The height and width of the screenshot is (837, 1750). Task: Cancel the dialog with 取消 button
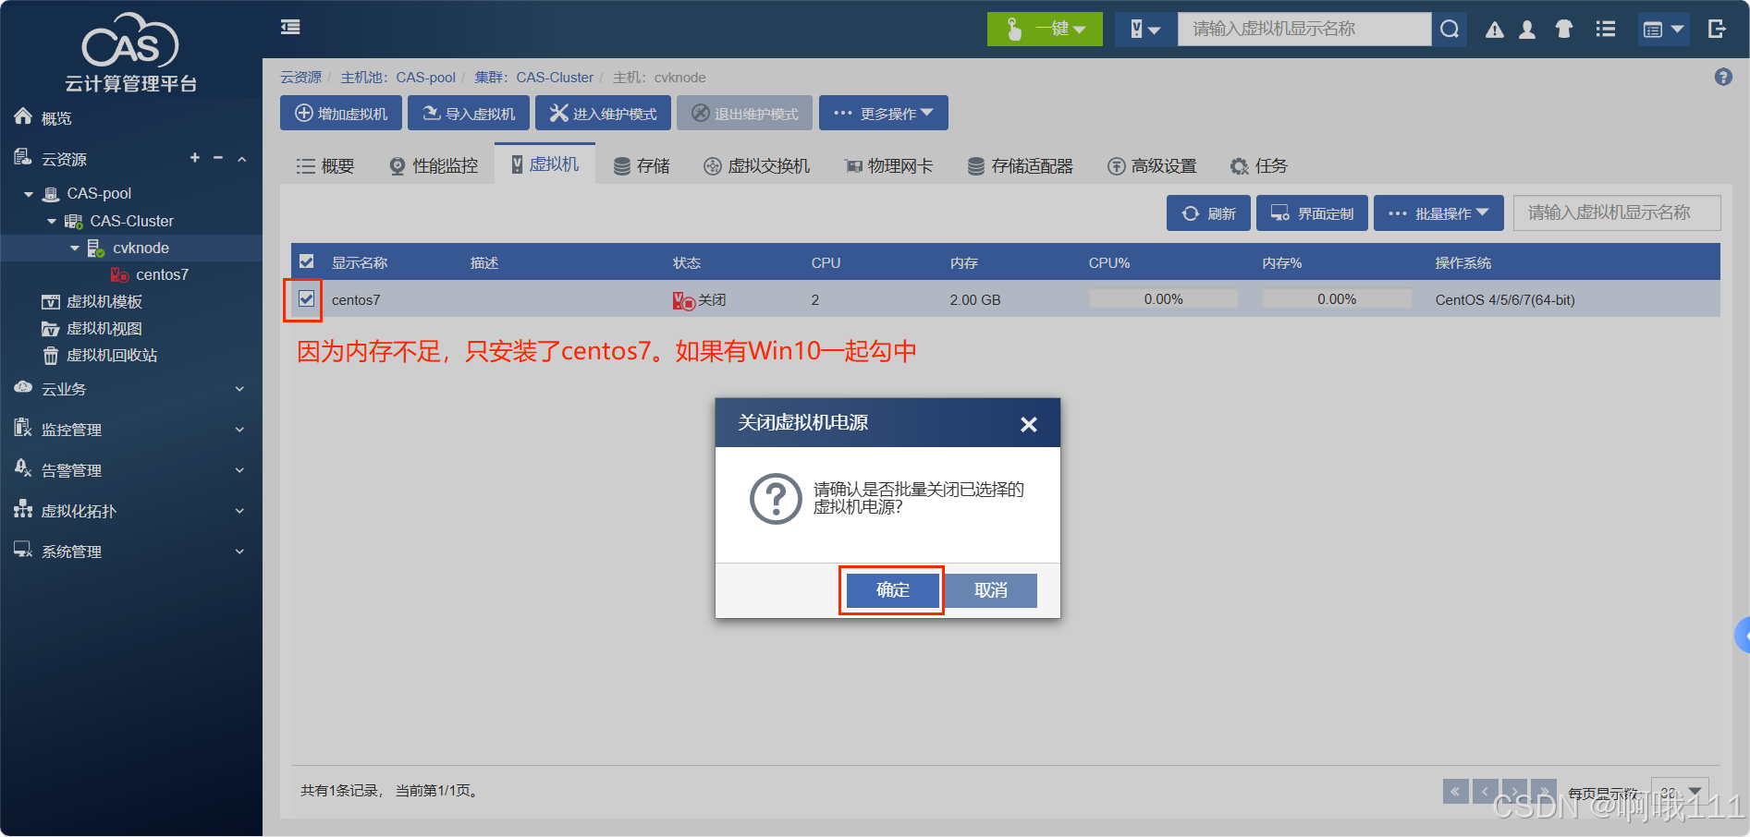pyautogui.click(x=991, y=589)
